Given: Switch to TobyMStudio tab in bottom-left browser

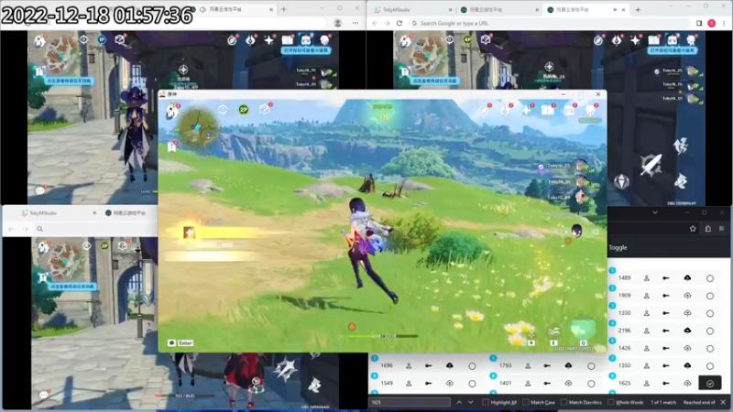Looking at the screenshot, I should [59, 212].
